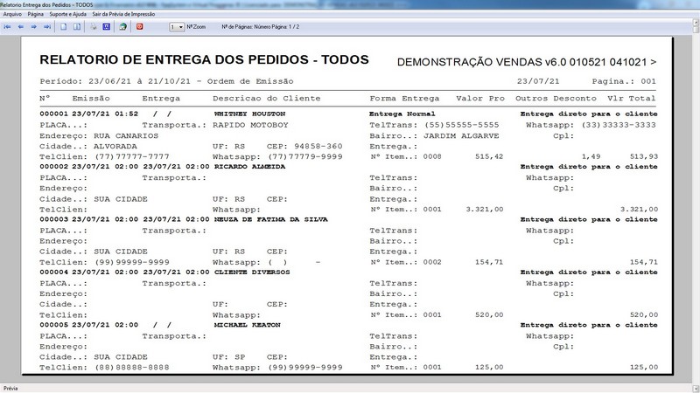The height and width of the screenshot is (393, 700).
Task: Click client name NEUZA DE FATIMA DA SILVA
Action: (x=270, y=219)
